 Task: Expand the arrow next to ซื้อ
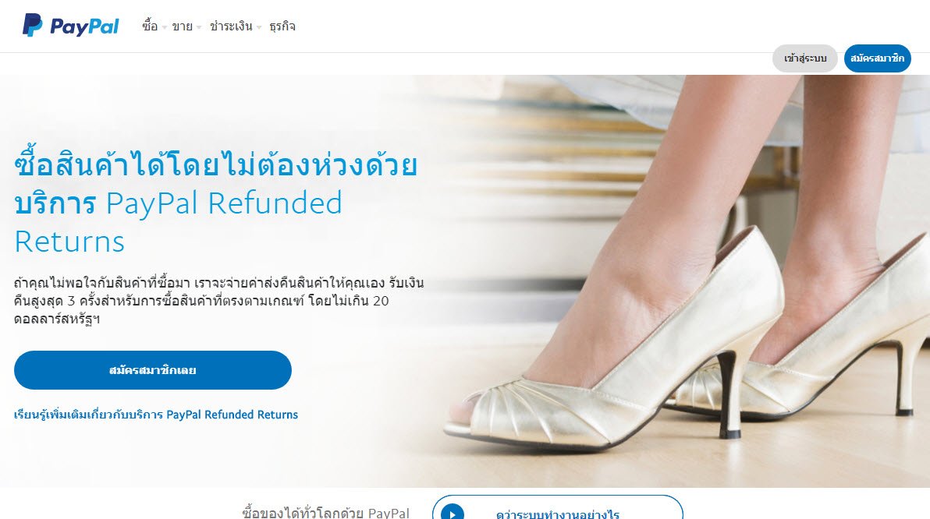[165, 27]
